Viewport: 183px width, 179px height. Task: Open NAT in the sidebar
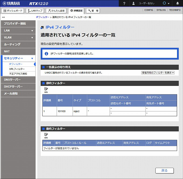[x=18, y=51]
